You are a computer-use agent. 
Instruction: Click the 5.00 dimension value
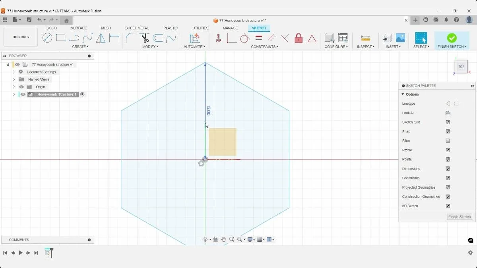(x=208, y=111)
